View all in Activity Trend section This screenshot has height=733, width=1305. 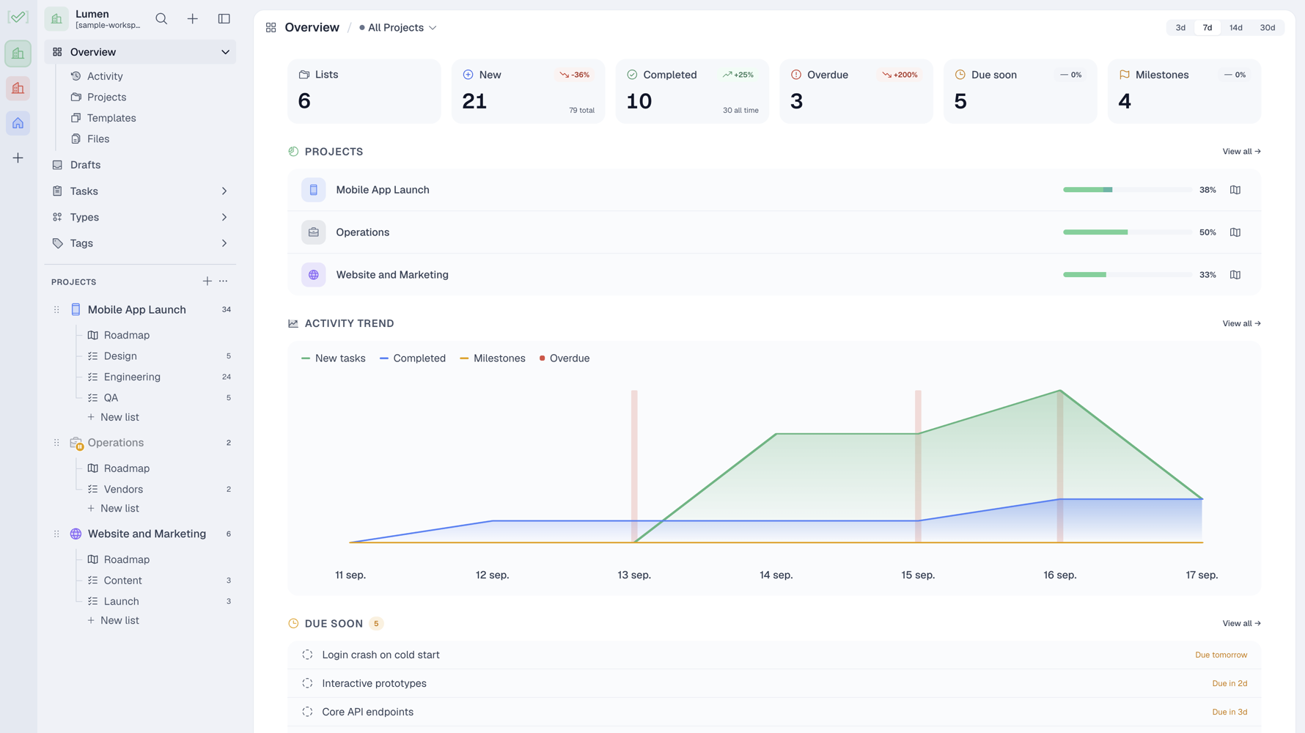click(1242, 323)
